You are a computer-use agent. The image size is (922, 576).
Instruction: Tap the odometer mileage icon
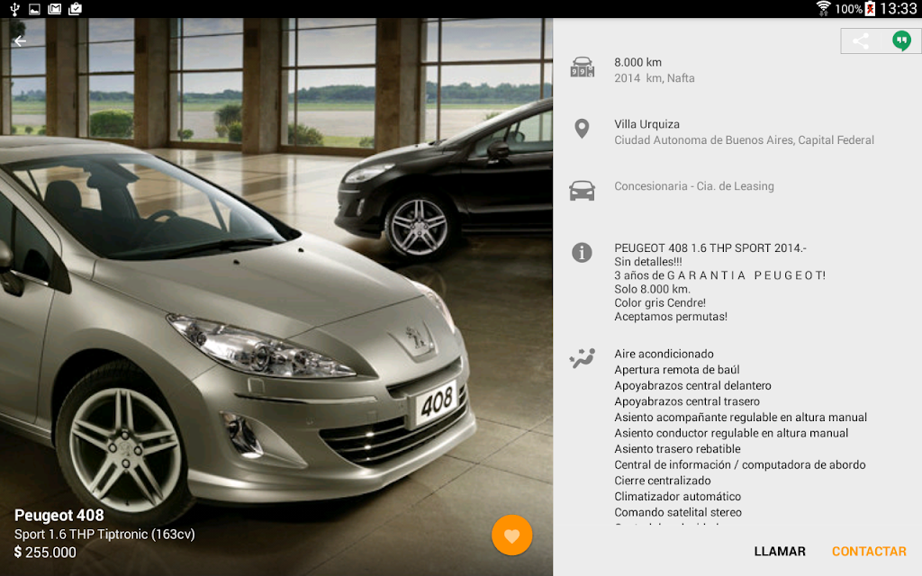(x=583, y=67)
